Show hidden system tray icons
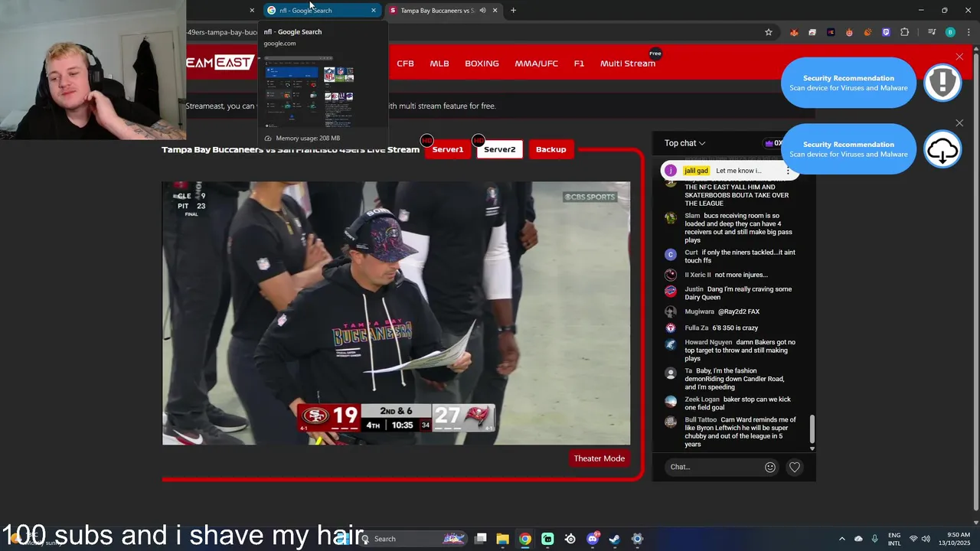Image resolution: width=980 pixels, height=551 pixels. 841,539
